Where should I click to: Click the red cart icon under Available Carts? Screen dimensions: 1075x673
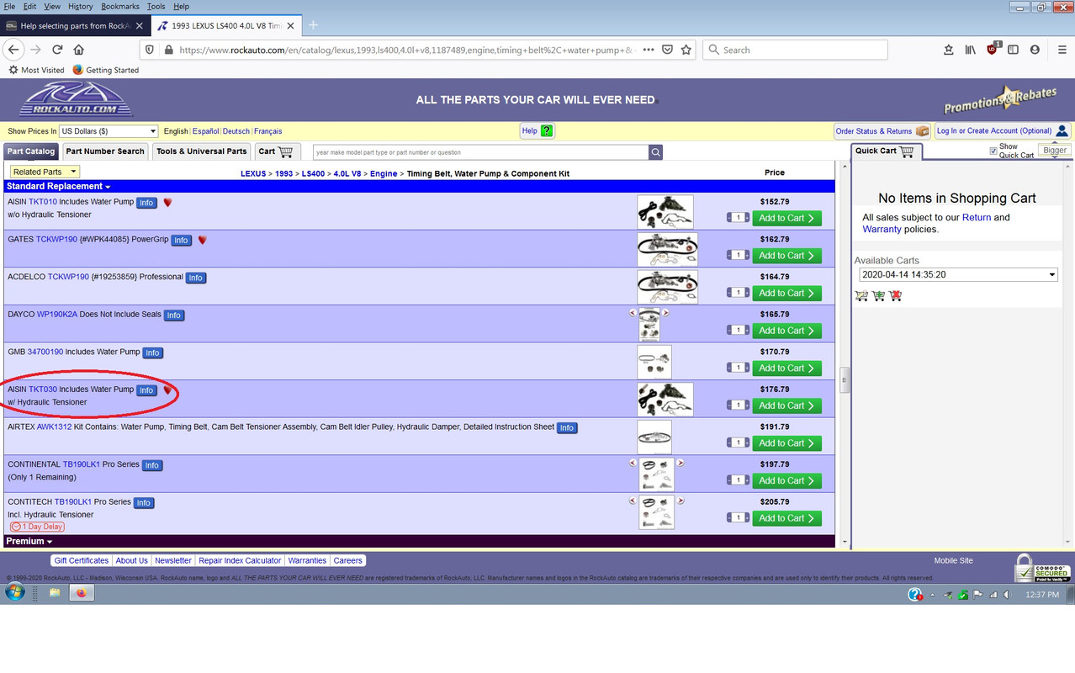click(895, 295)
